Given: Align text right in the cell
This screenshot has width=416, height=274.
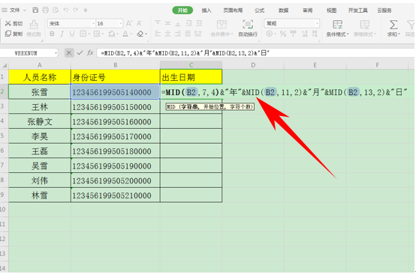Looking at the screenshot, I should [x=178, y=34].
